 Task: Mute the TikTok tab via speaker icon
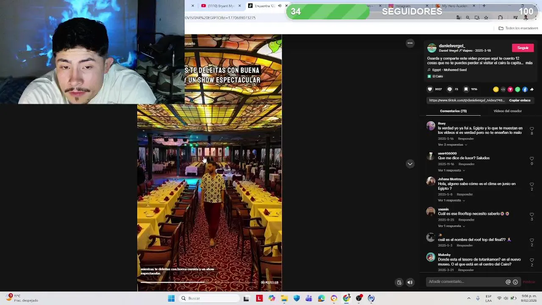[x=279, y=6]
